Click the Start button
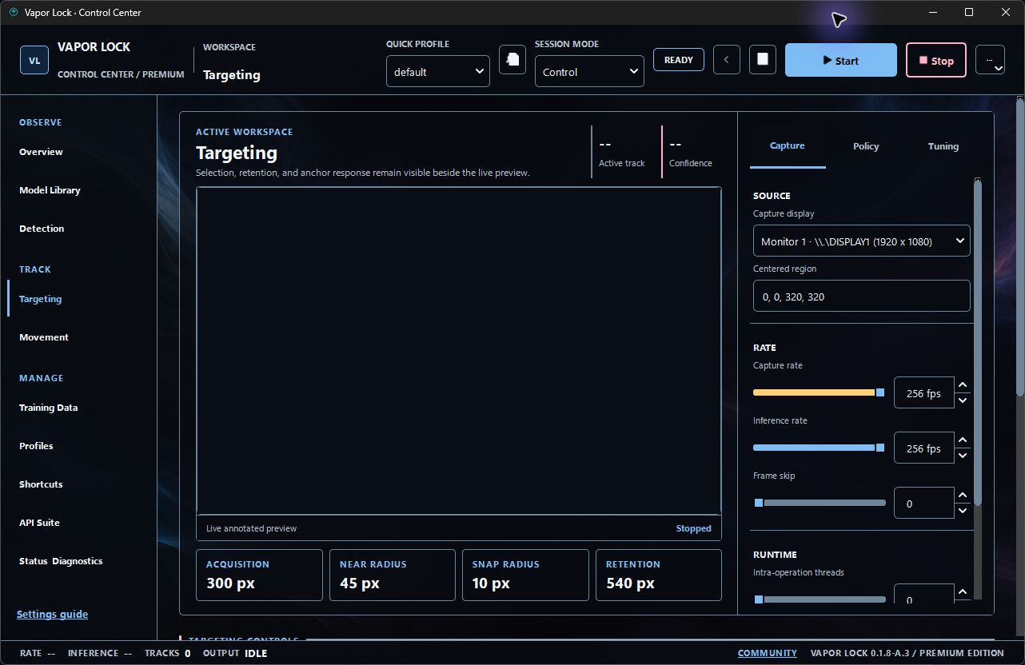The image size is (1025, 665). (x=841, y=60)
